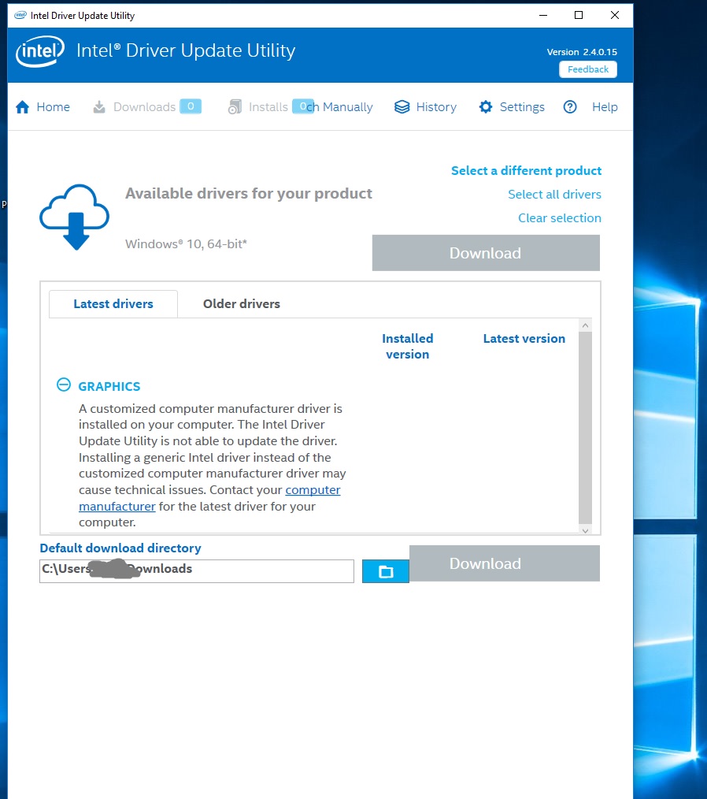Viewport: 707px width, 799px height.
Task: Click the Intel logo in header
Action: (x=39, y=51)
